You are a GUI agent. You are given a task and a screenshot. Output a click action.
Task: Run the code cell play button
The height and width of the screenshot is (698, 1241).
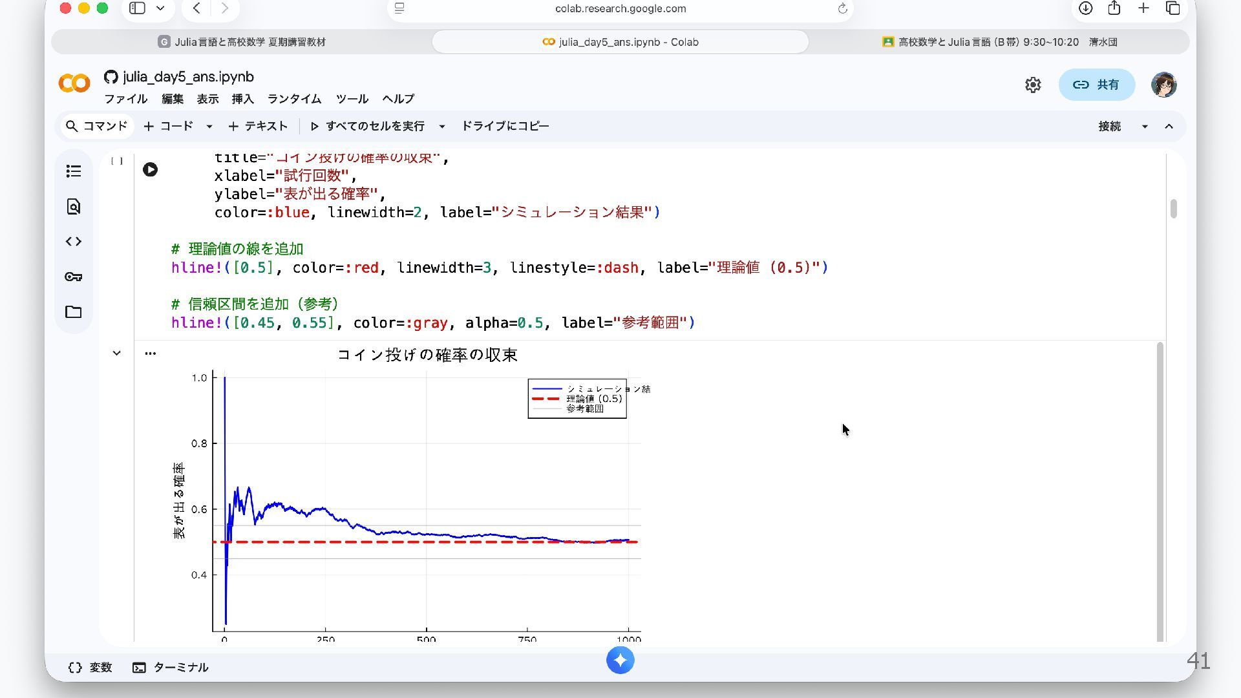[150, 170]
